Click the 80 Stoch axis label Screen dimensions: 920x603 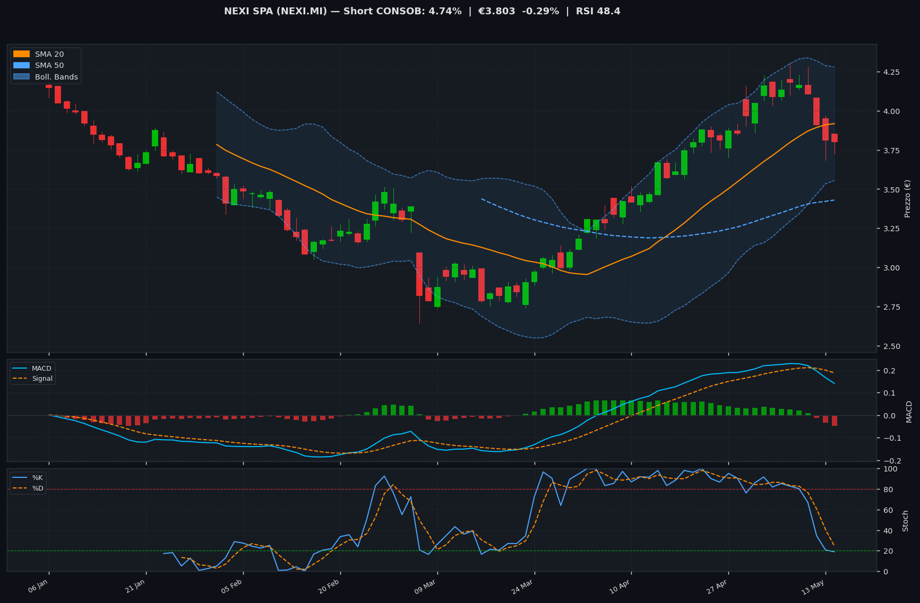[887, 490]
